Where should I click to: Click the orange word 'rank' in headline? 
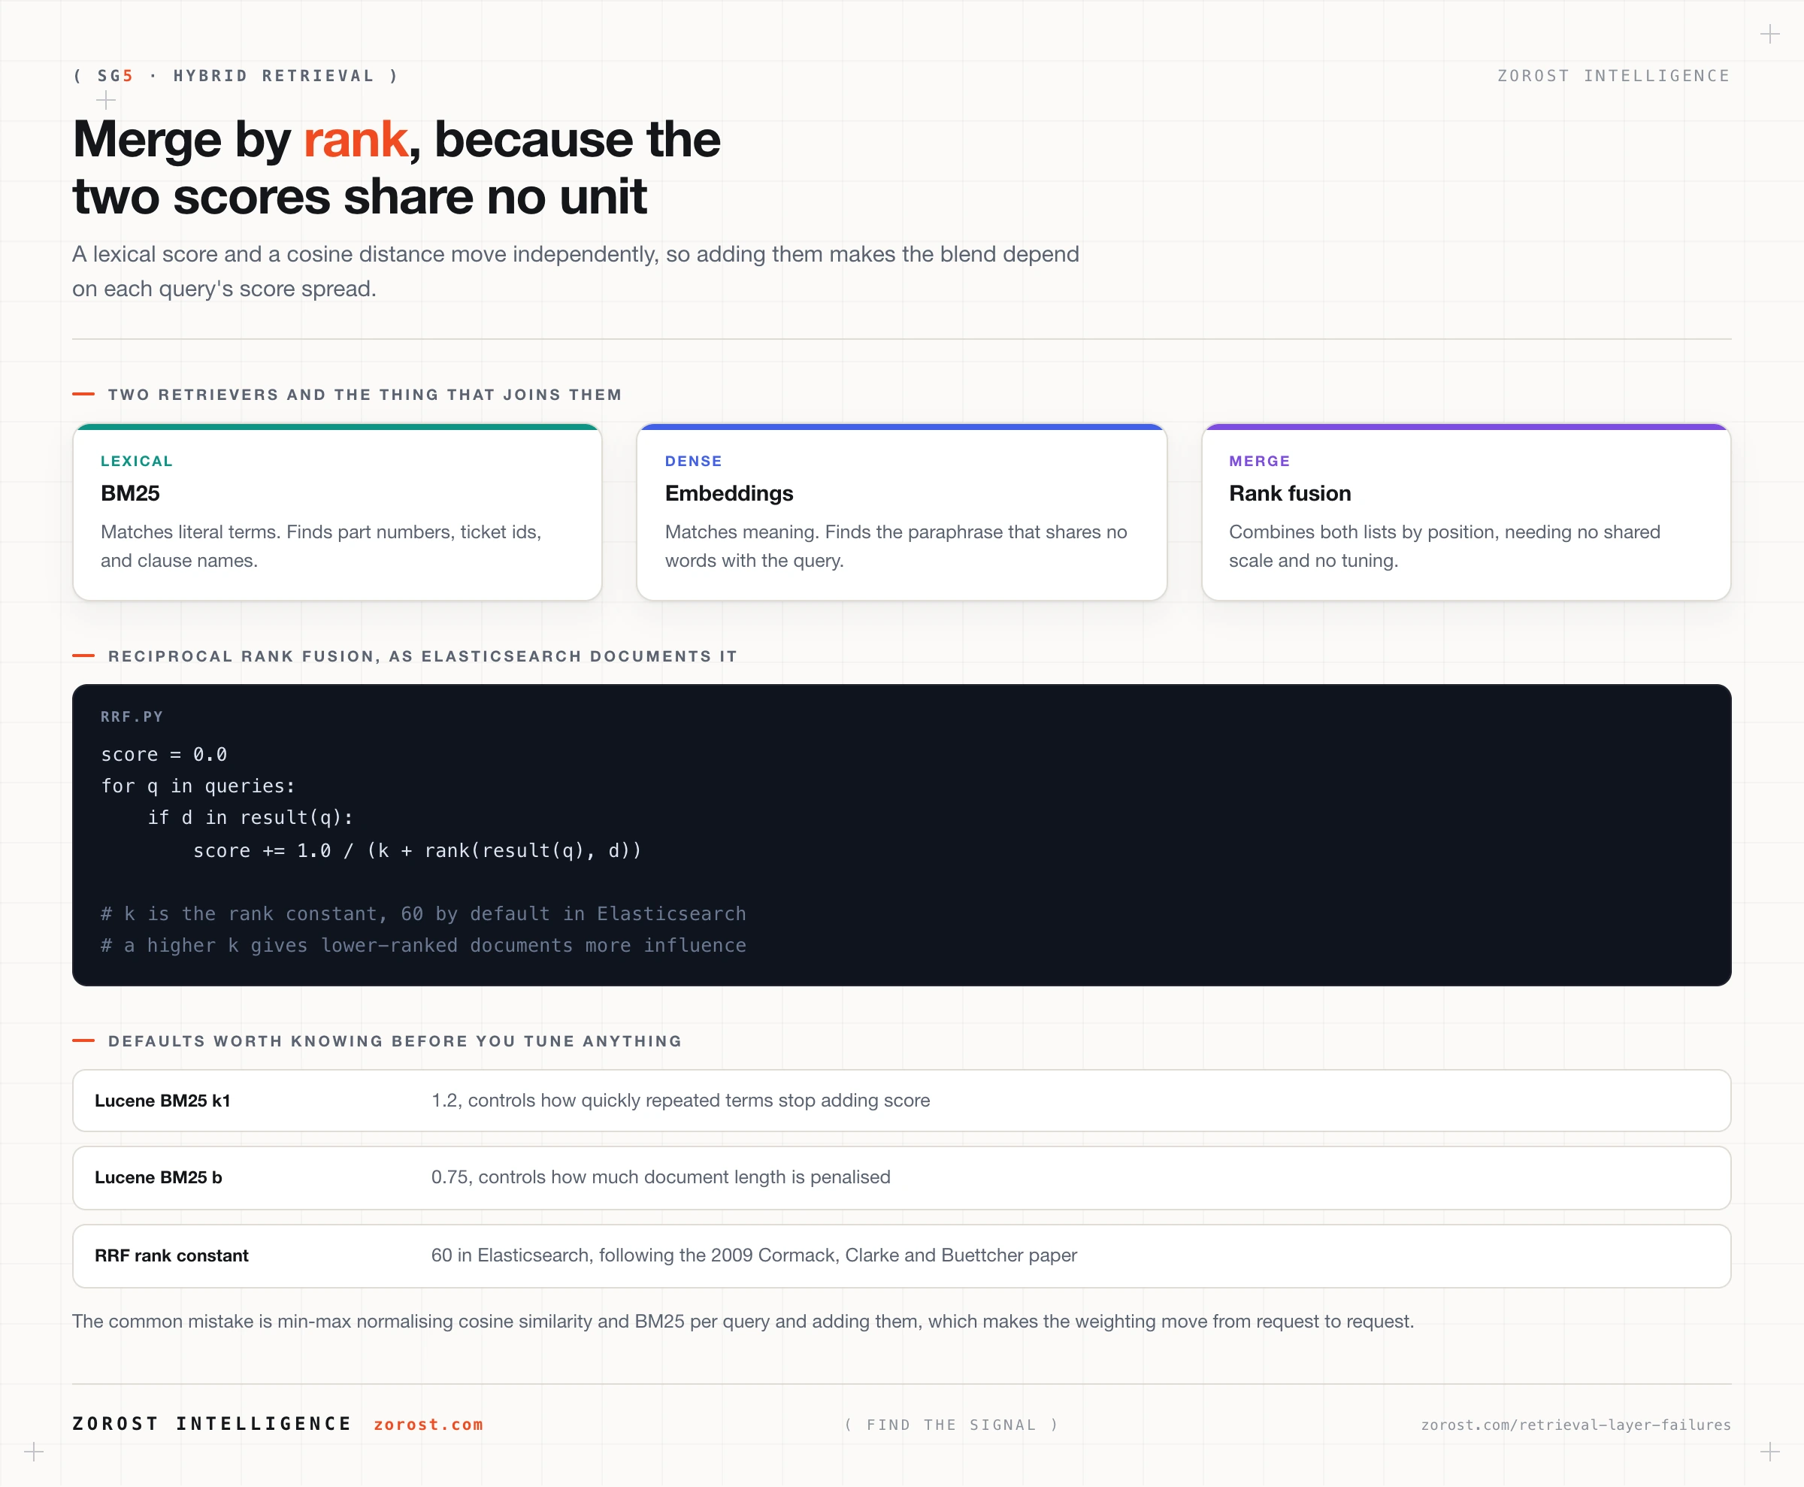(356, 140)
